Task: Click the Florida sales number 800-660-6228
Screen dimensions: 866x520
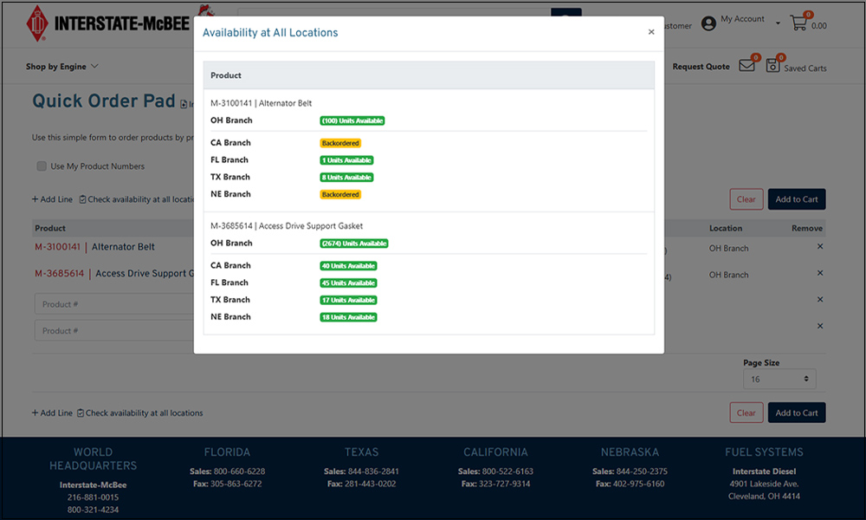Action: (239, 471)
